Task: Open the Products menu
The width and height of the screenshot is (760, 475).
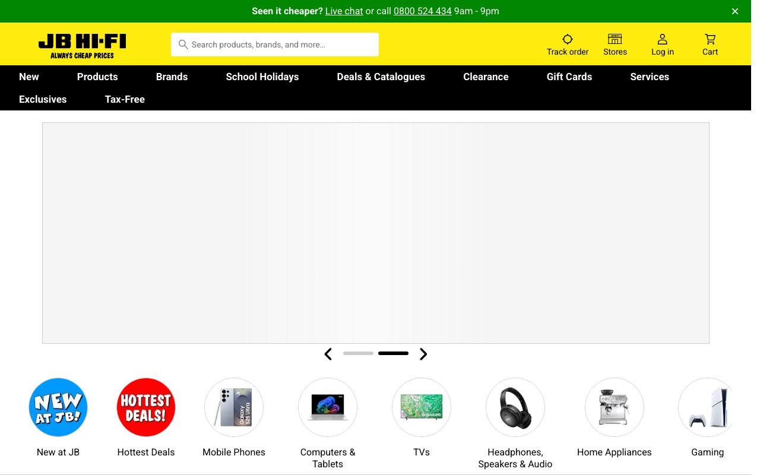Action: (97, 77)
